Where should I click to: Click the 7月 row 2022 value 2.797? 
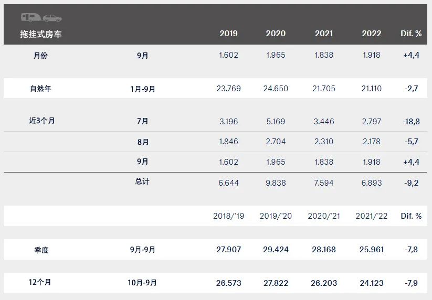pos(372,121)
